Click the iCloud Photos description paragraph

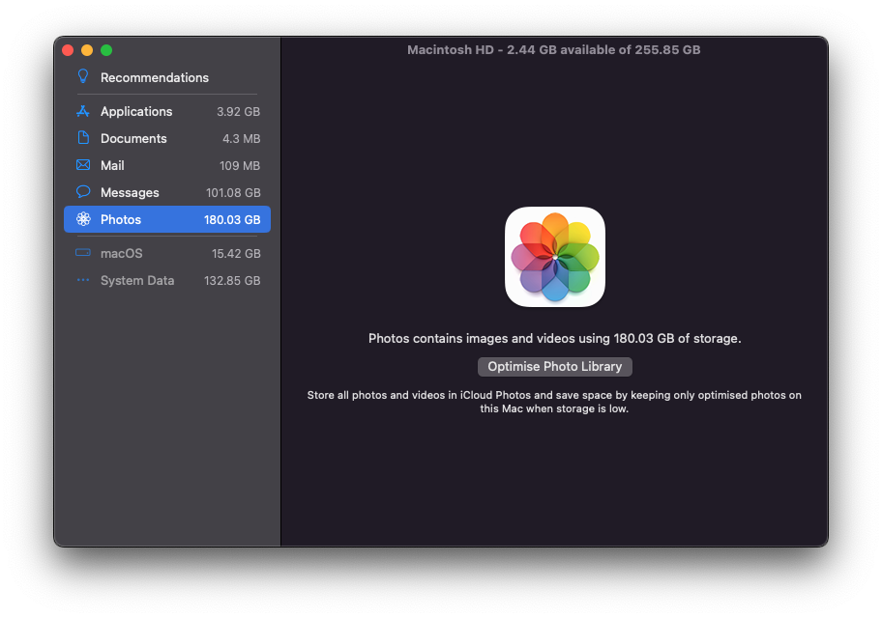[x=554, y=402]
